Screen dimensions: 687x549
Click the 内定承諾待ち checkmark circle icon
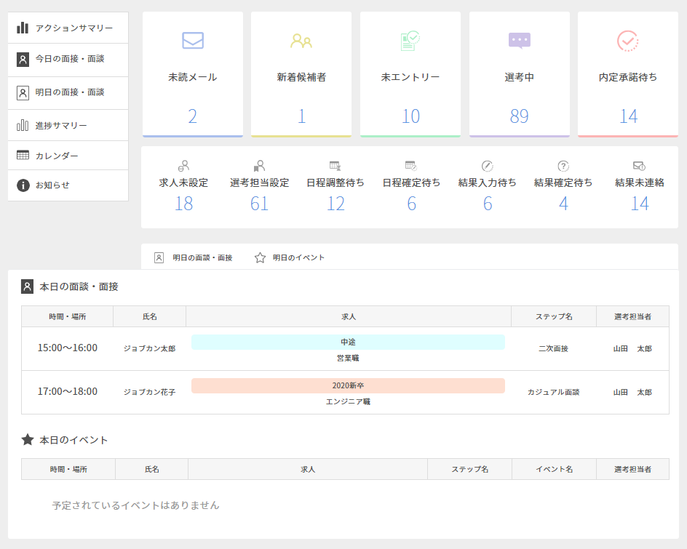coord(628,41)
